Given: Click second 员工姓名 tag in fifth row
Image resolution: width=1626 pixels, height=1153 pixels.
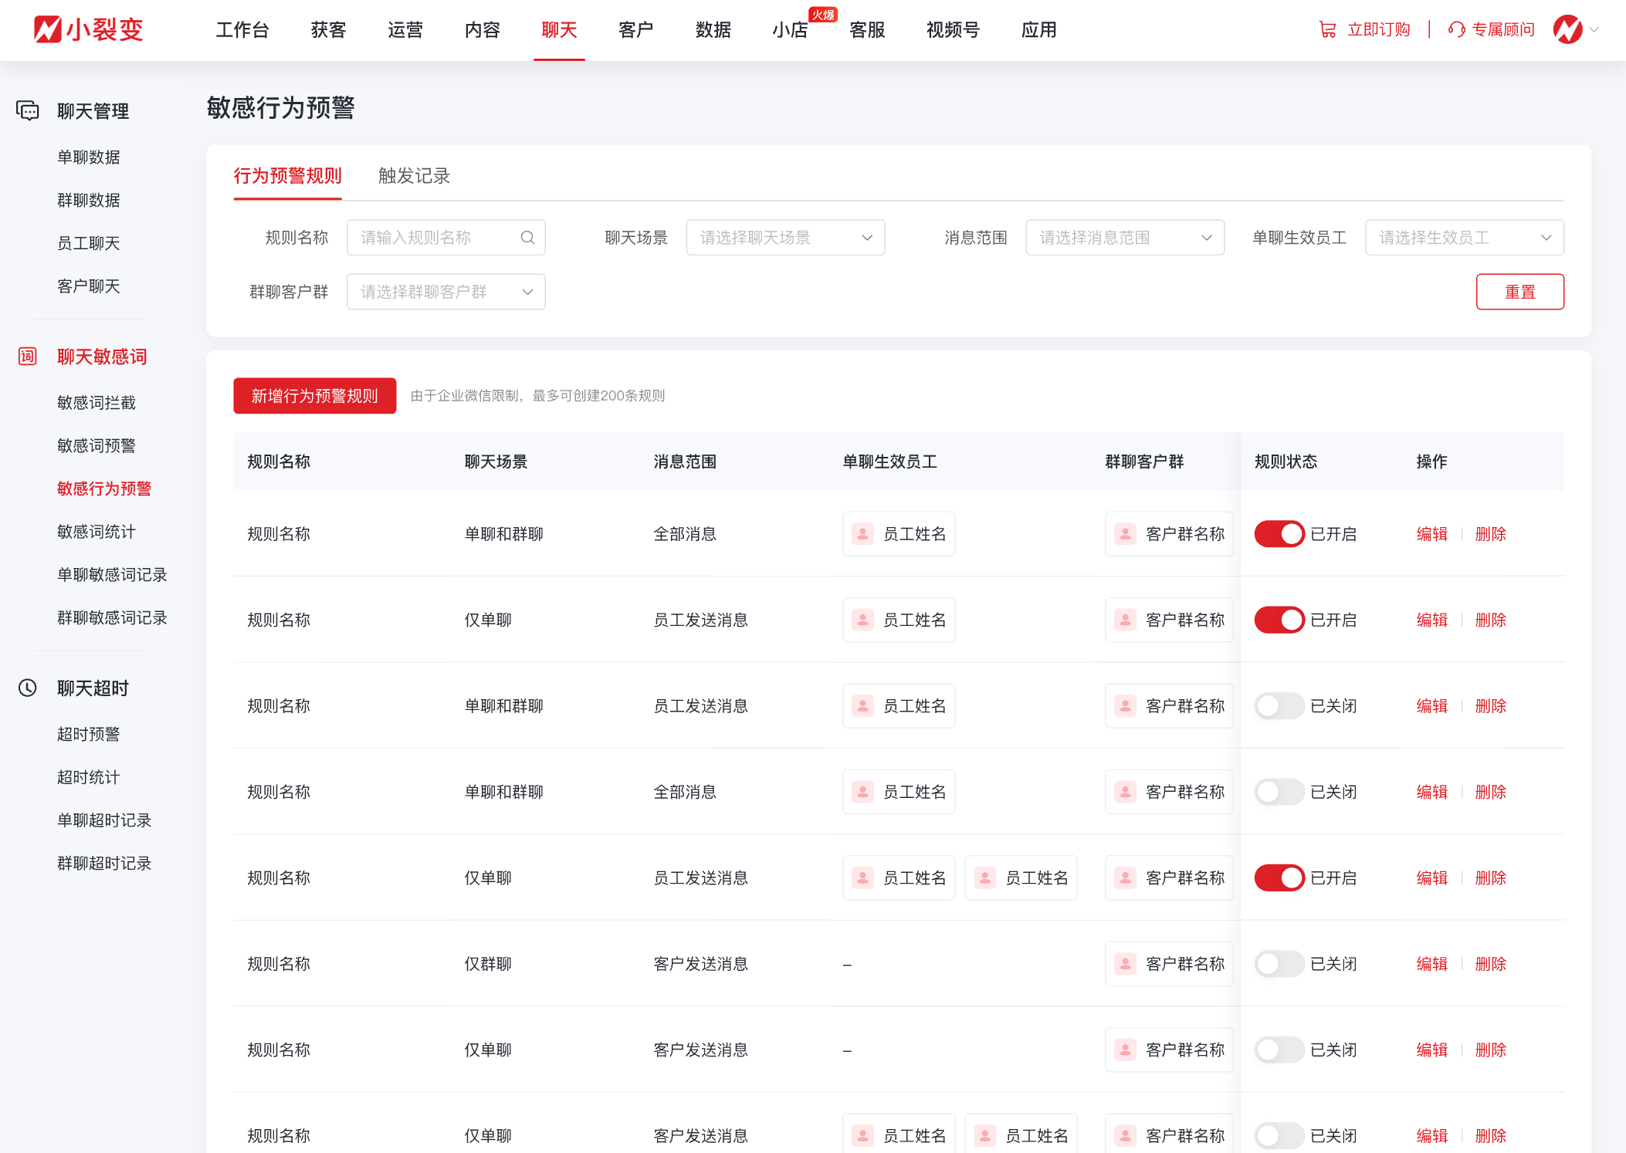Looking at the screenshot, I should (1021, 877).
